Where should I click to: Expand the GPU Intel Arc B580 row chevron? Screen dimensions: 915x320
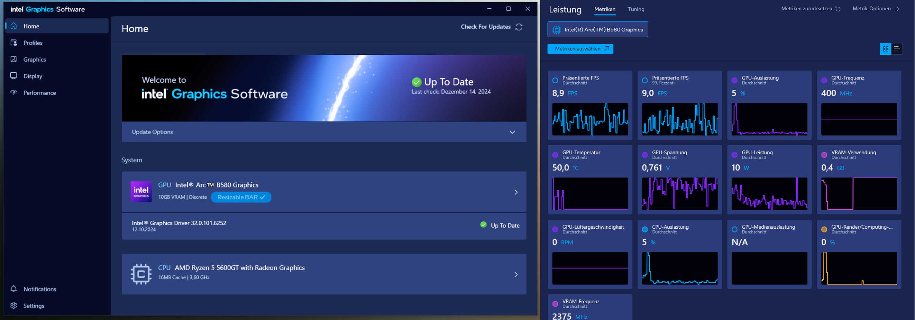pyautogui.click(x=516, y=192)
